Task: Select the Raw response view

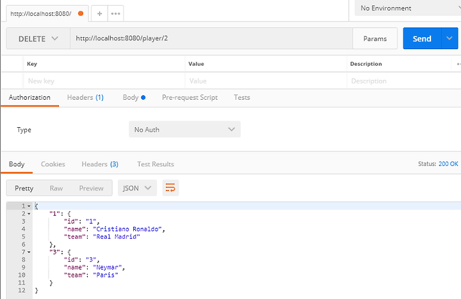Action: (56, 188)
